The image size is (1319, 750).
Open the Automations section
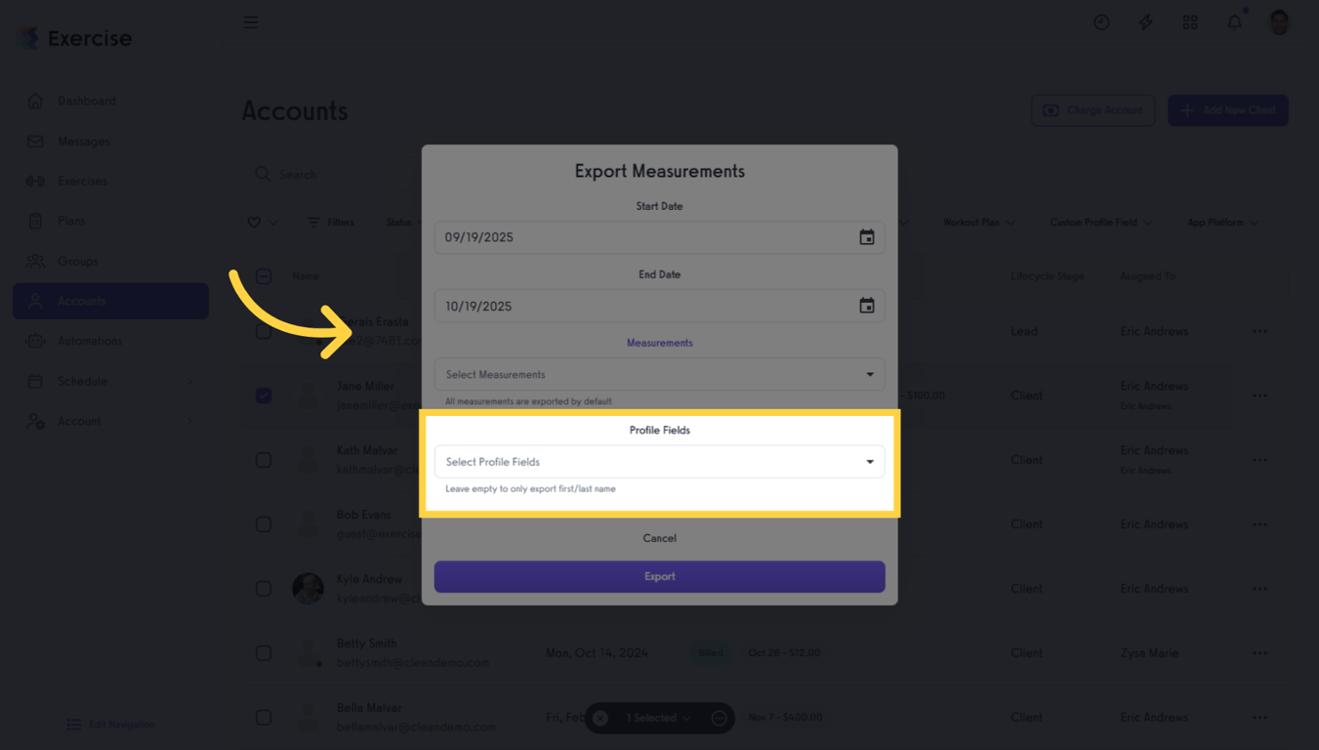(x=91, y=341)
